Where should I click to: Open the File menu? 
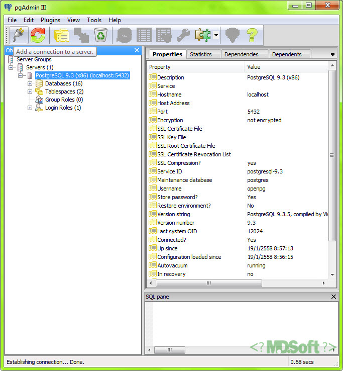pos(12,20)
